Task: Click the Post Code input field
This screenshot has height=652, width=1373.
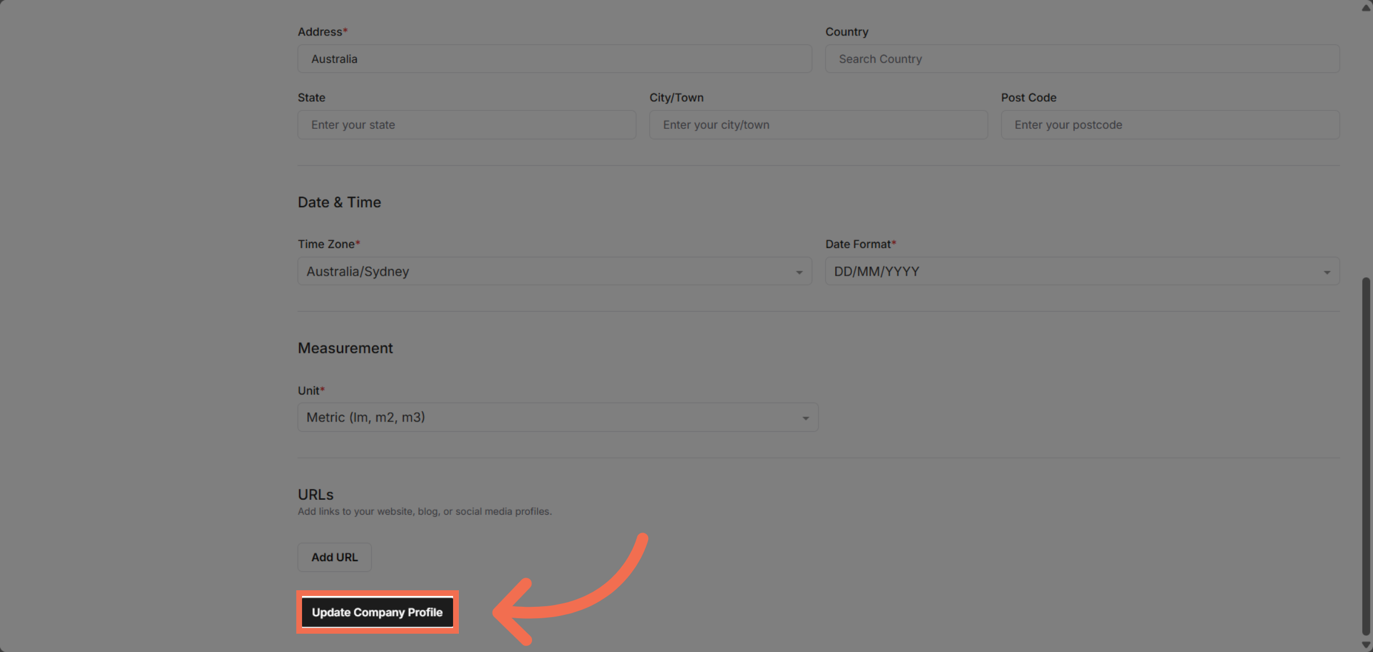Action: coord(1170,124)
